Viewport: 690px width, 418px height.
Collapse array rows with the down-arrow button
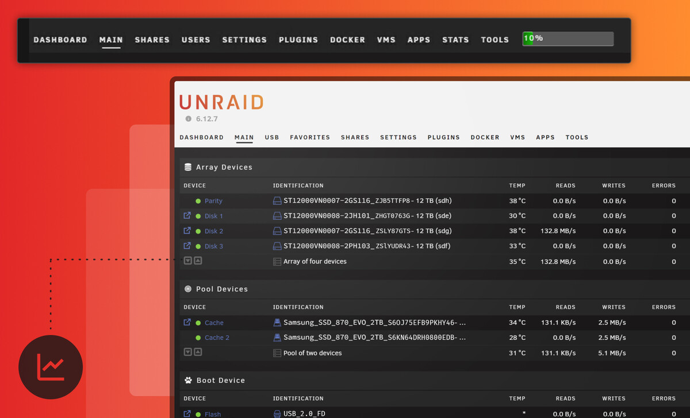[x=187, y=261]
